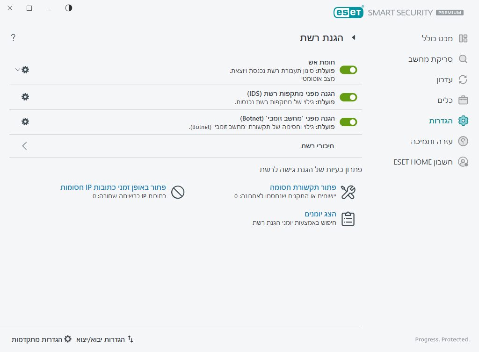Click the blocked IP addresses circle icon

[178, 192]
